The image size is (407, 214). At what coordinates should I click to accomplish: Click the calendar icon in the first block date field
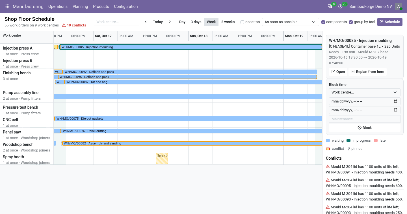395,101
